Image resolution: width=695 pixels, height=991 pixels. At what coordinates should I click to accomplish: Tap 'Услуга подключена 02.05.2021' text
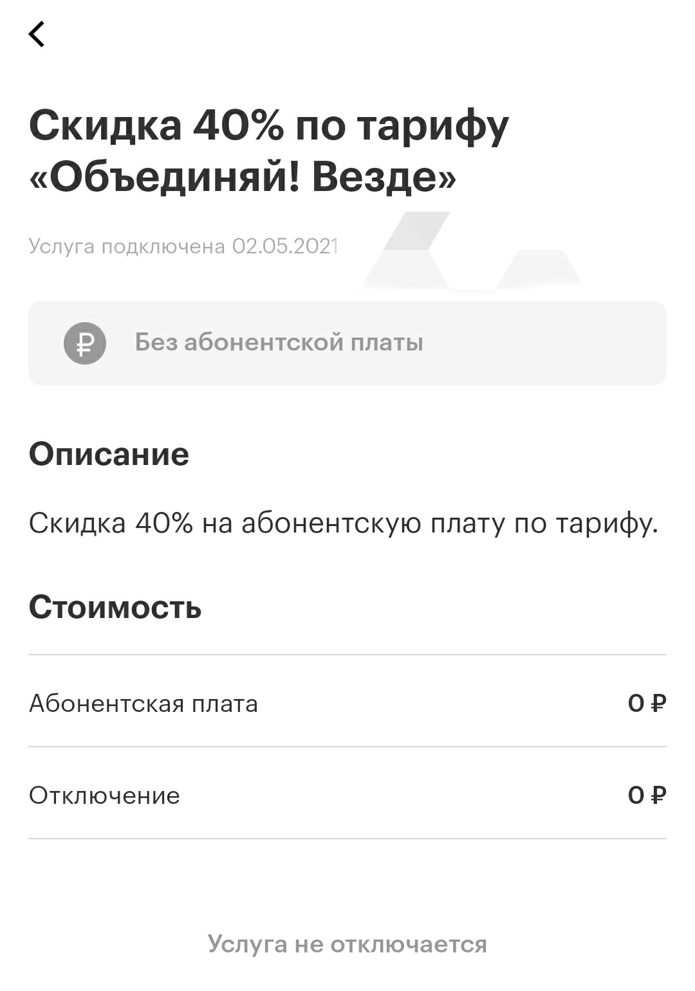point(183,246)
